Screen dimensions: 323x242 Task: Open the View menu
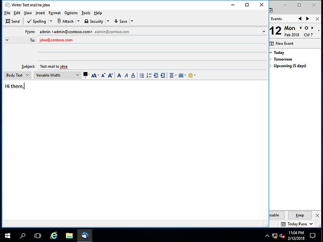pos(28,13)
